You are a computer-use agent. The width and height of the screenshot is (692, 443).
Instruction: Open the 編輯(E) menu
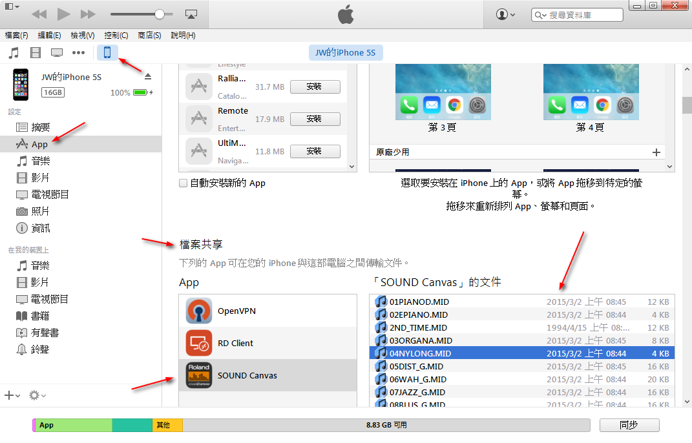coord(49,36)
